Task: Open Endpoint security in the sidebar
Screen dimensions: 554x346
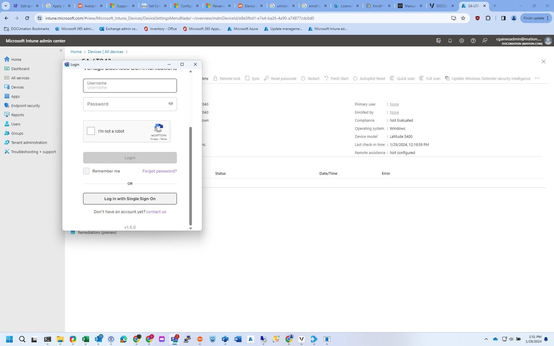Action: coord(25,106)
